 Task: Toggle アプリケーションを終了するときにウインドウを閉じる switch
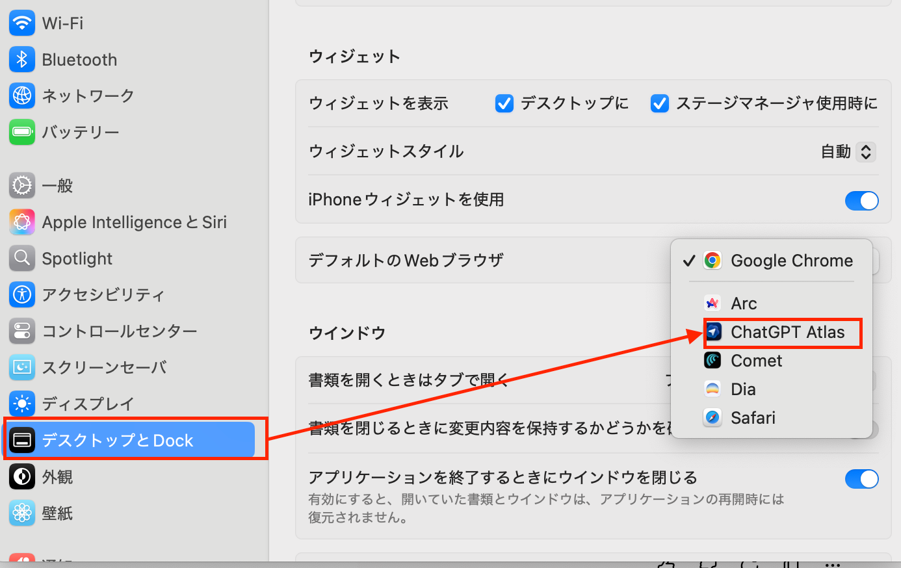[861, 479]
